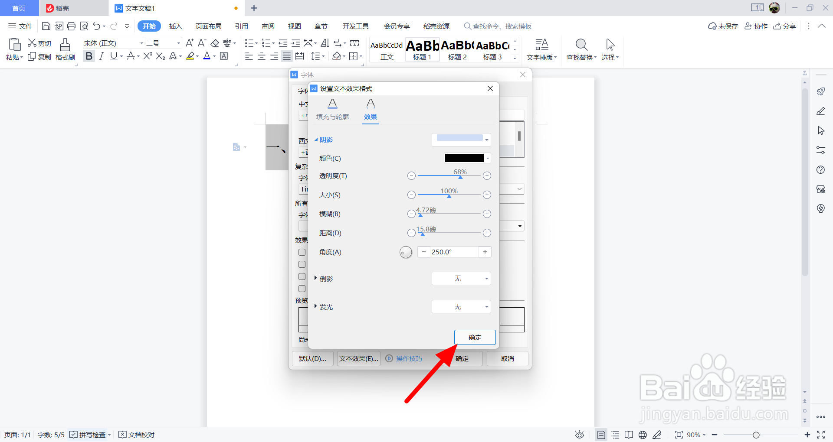Click the Print icon in quick toolbar
This screenshot has height=442, width=833.
[71, 26]
